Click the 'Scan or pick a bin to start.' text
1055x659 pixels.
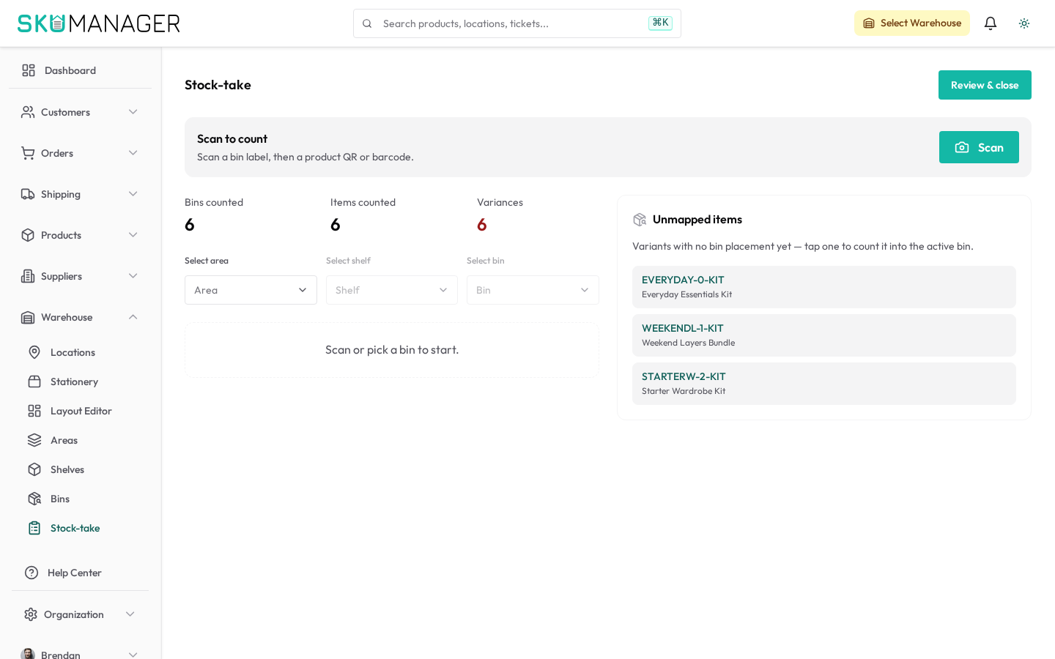(x=392, y=350)
